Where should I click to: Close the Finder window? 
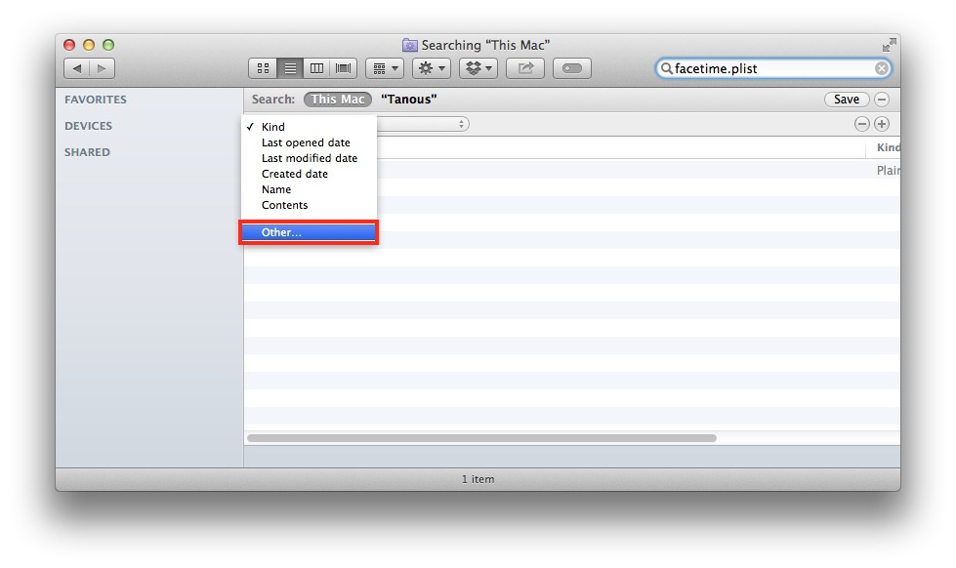[69, 45]
